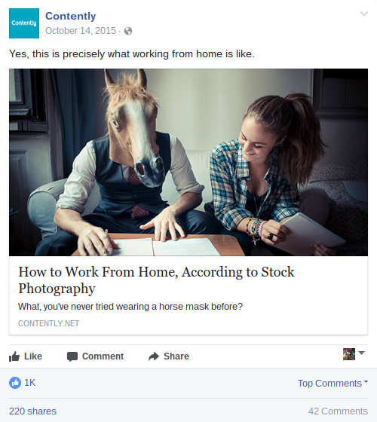Open the Contently page name link
This screenshot has height=422, width=377.
click(x=71, y=16)
